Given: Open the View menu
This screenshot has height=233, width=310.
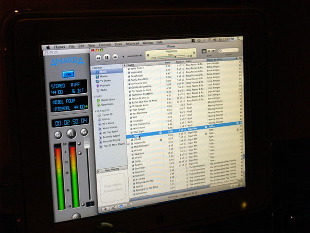Looking at the screenshot, I should pyautogui.click(x=91, y=45).
